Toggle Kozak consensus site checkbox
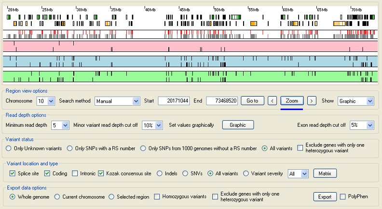Viewport: 382px width, 209px height. [101, 173]
